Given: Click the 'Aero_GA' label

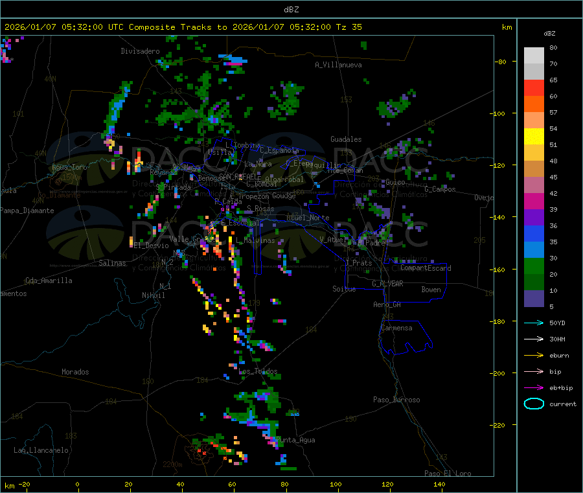Looking at the screenshot, I should click(387, 304).
